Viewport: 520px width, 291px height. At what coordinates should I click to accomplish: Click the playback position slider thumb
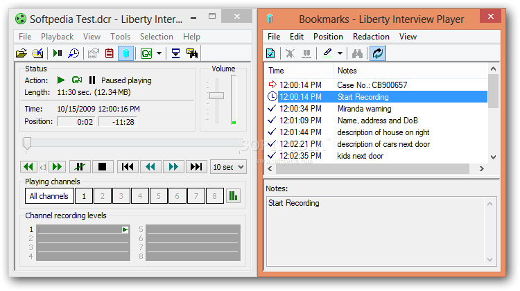click(27, 144)
